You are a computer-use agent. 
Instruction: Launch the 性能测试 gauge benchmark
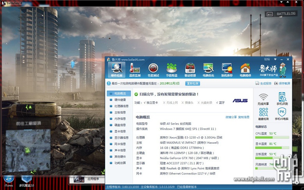click(x=153, y=70)
